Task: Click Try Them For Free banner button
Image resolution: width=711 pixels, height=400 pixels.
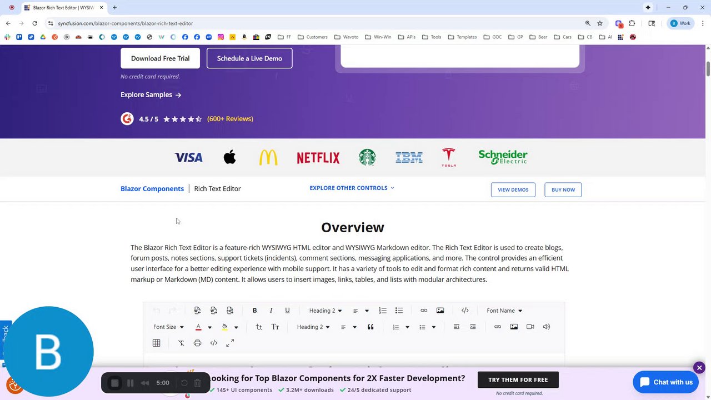Action: [x=518, y=380]
